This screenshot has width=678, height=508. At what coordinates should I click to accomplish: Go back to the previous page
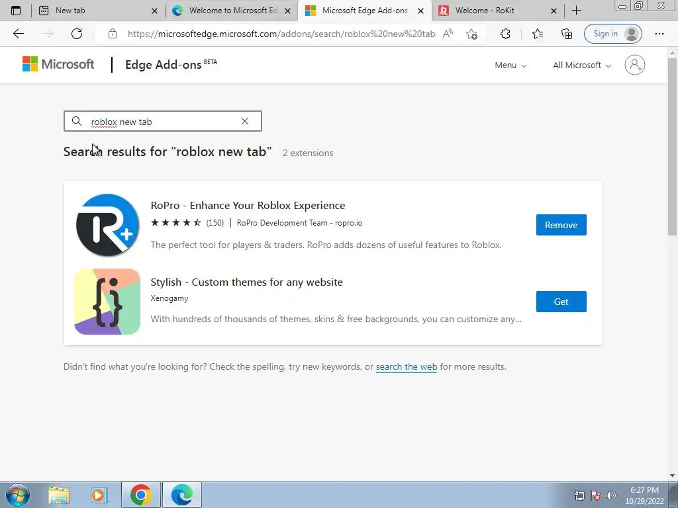tap(18, 34)
